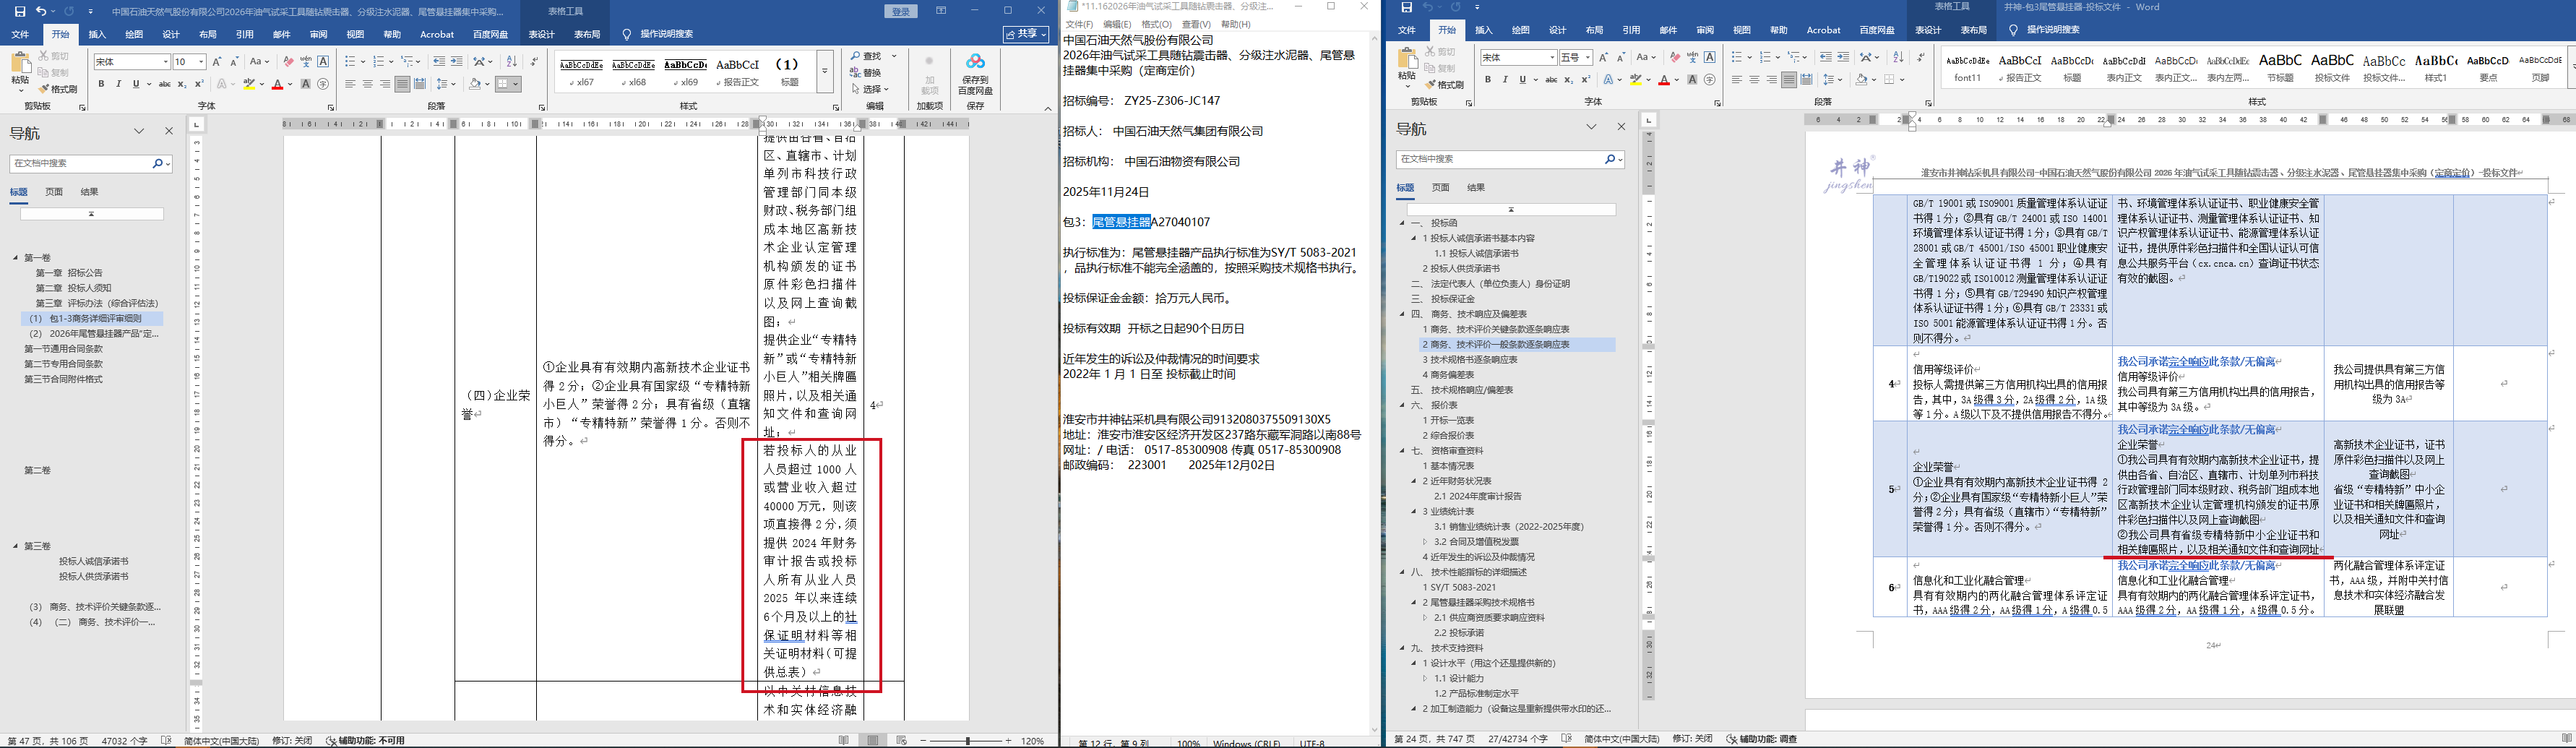Toggle underline in left Word window

[135, 84]
